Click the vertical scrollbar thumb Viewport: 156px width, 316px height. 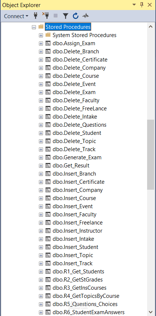pyautogui.click(x=150, y=154)
